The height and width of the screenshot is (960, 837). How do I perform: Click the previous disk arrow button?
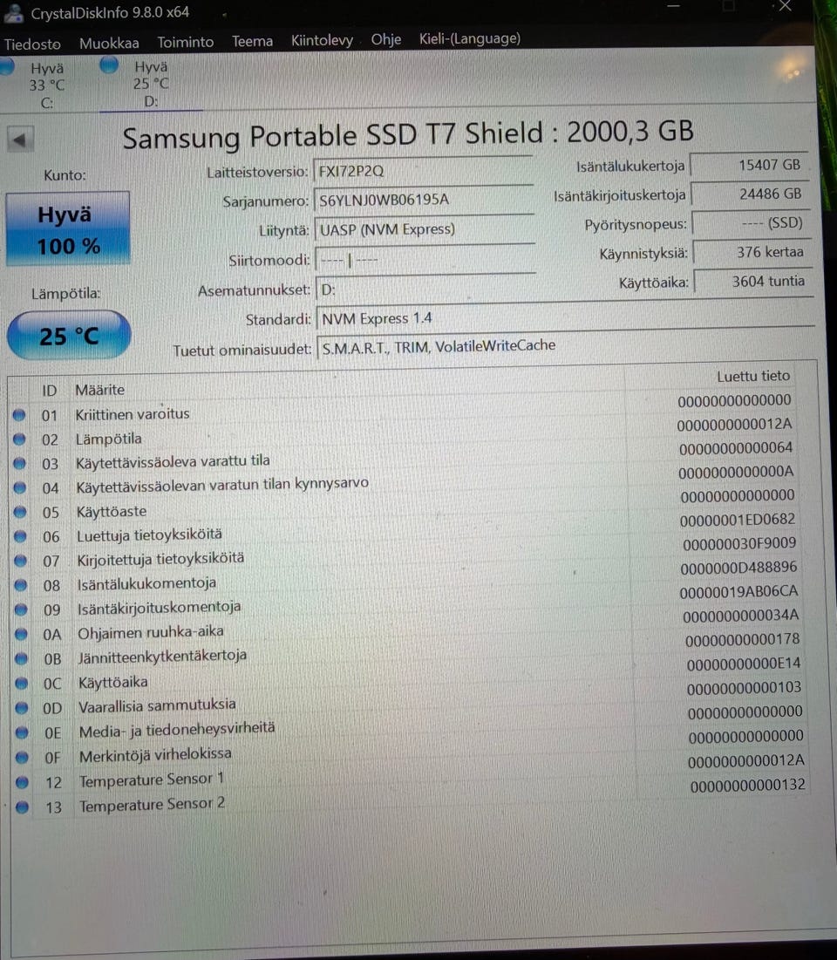(20, 140)
